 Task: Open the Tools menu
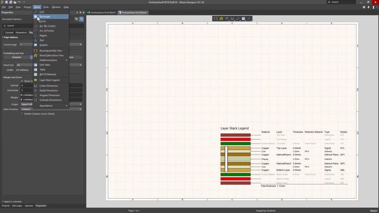coord(46,7)
